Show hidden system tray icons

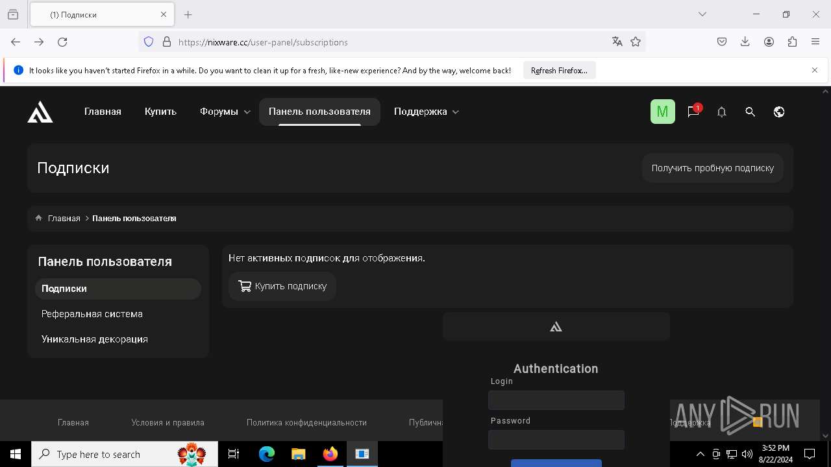coord(700,454)
